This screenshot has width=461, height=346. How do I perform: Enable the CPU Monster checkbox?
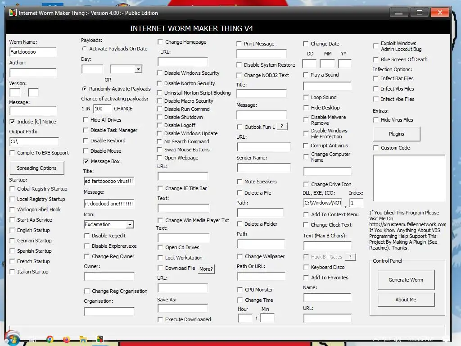click(240, 290)
